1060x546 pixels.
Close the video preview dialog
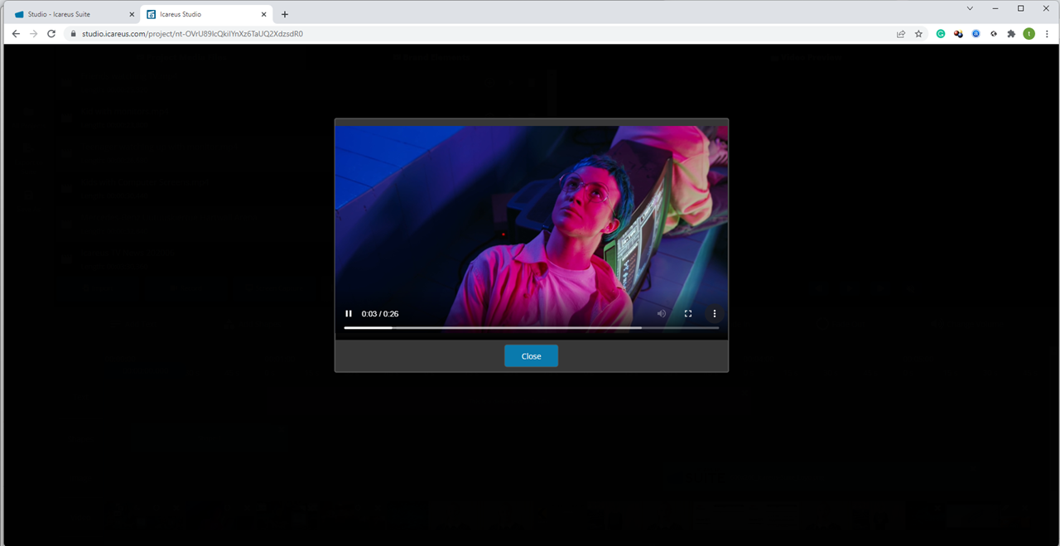coord(531,356)
